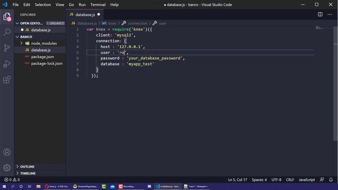Click the editor vertical scrollbar
The image size is (338, 190).
point(335,84)
